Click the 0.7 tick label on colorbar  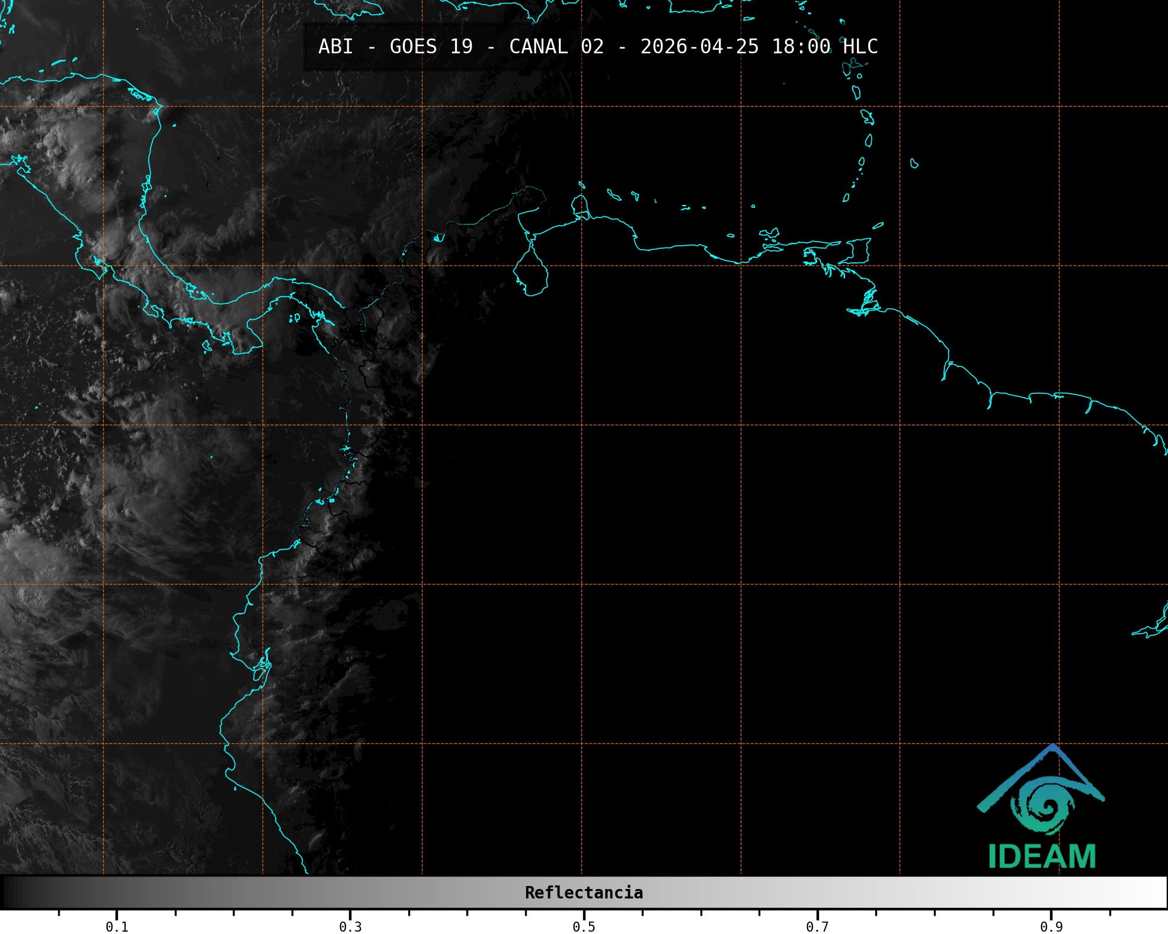[817, 926]
